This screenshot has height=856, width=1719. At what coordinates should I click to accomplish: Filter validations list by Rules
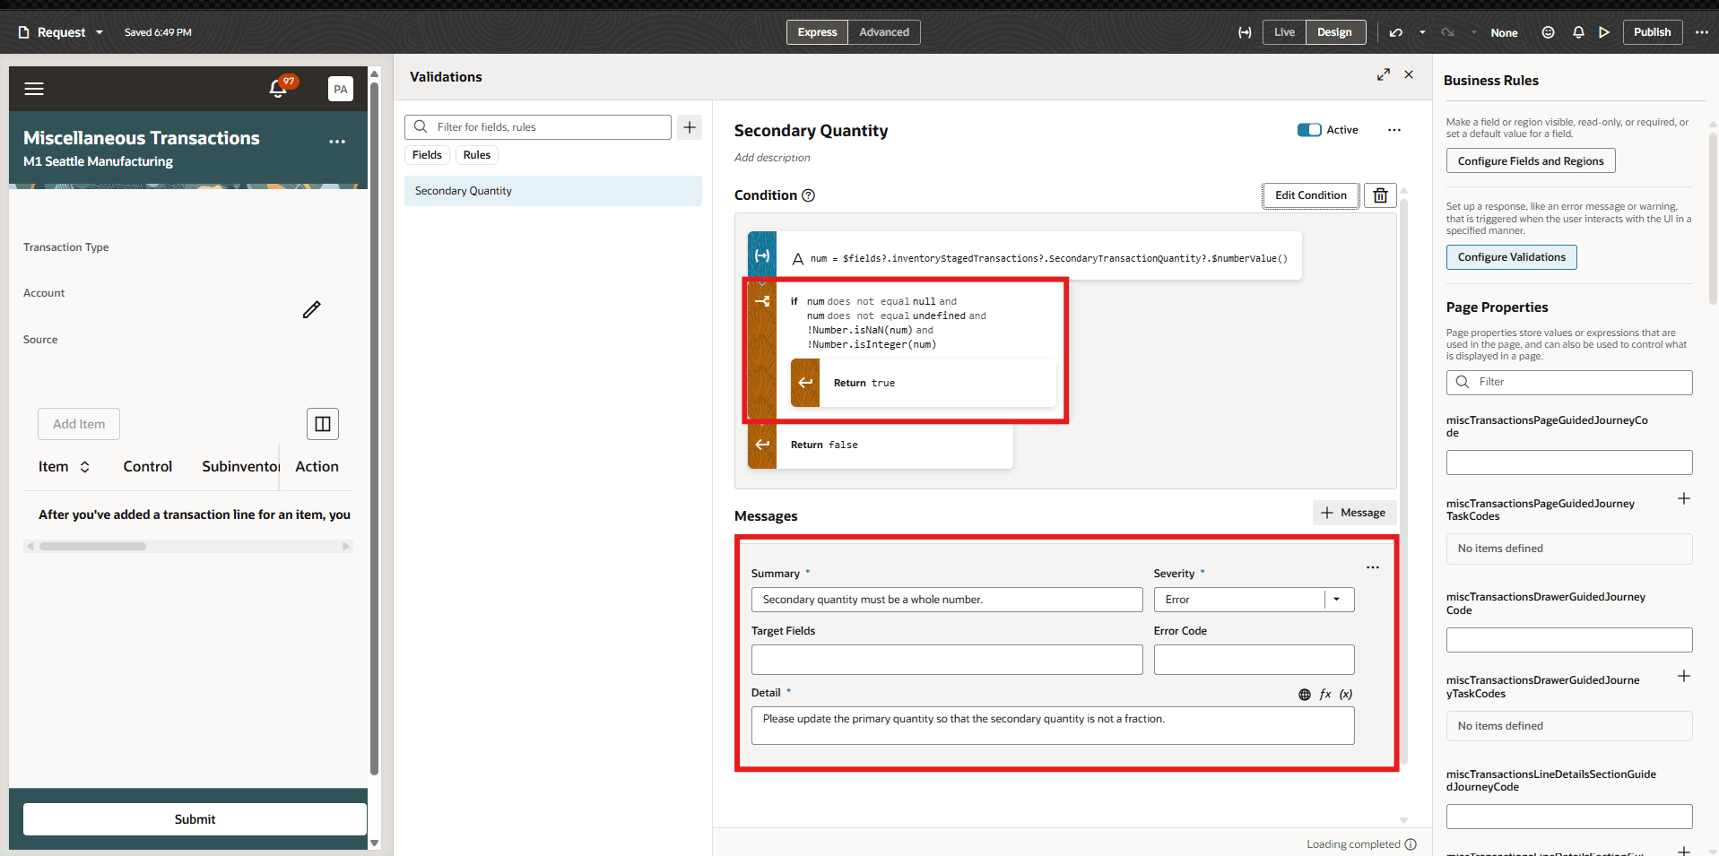click(477, 155)
